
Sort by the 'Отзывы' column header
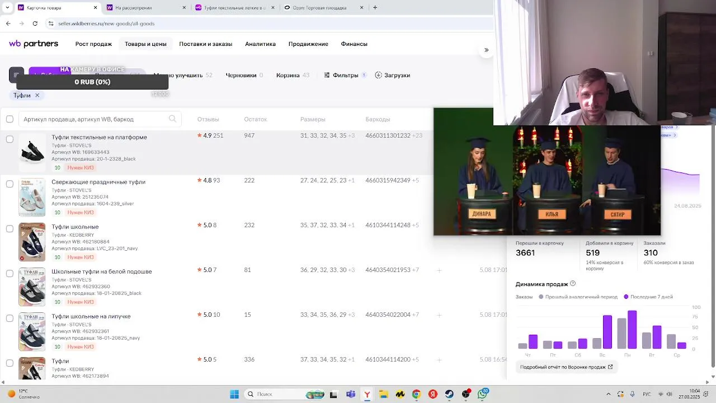click(x=208, y=119)
